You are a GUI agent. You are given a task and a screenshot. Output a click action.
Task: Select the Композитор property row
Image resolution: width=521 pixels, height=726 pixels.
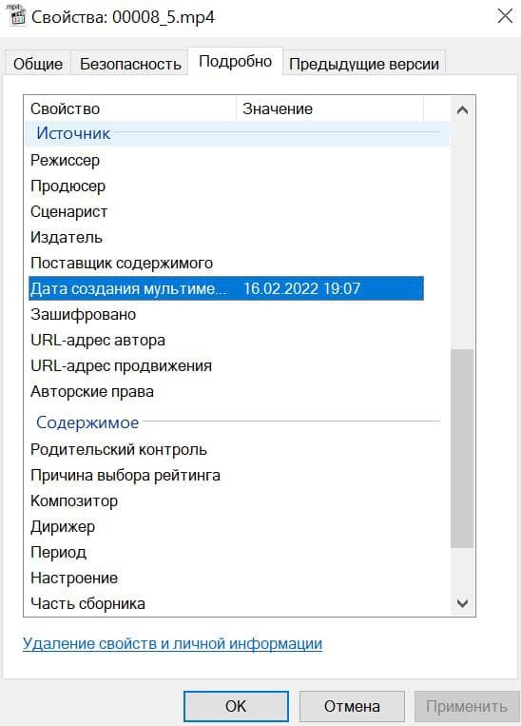(x=225, y=501)
